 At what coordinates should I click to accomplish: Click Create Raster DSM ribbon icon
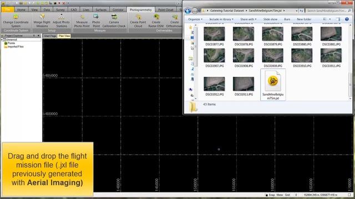(x=156, y=17)
